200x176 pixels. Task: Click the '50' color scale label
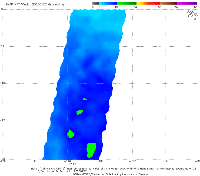pyautogui.click(x=160, y=7)
